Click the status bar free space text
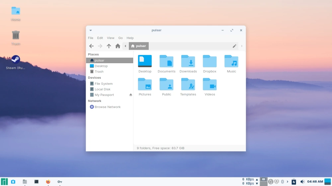Image resolution: width=332 pixels, height=186 pixels. pyautogui.click(x=160, y=148)
